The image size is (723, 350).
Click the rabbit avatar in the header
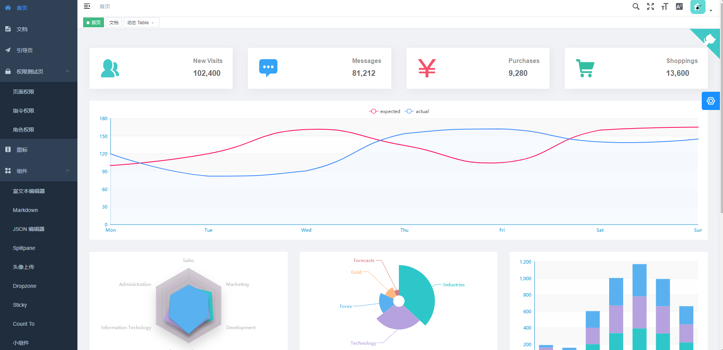698,7
